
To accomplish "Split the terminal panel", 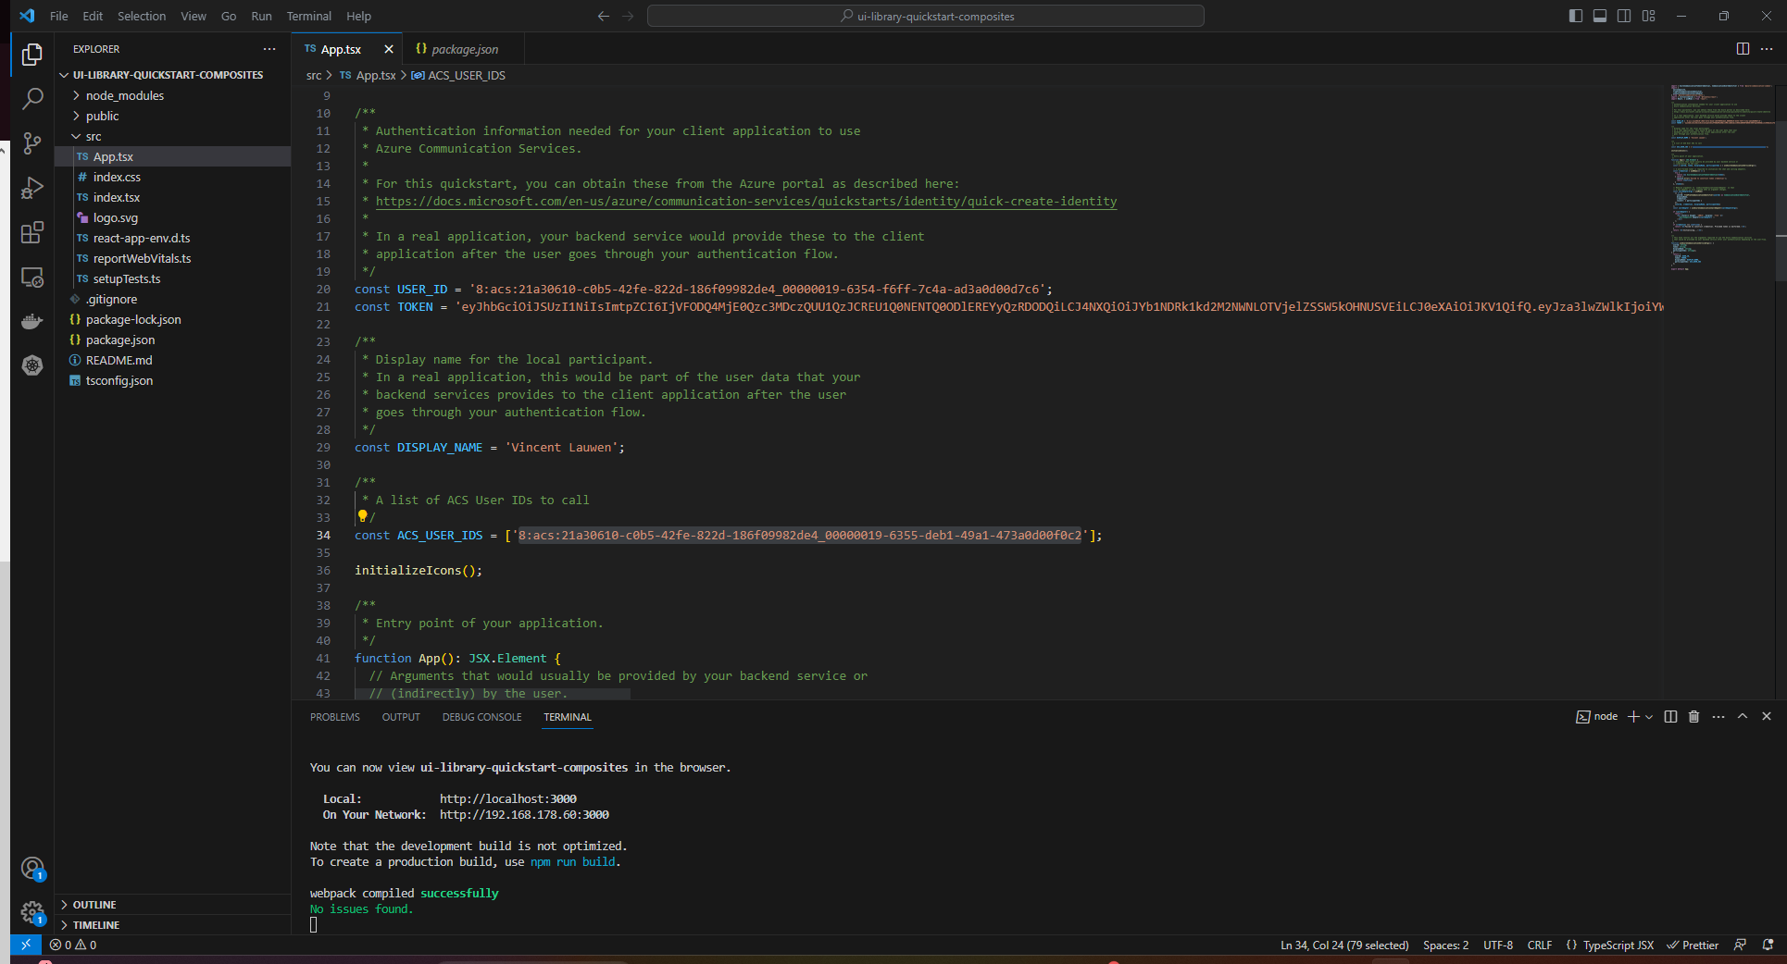I will (1670, 717).
